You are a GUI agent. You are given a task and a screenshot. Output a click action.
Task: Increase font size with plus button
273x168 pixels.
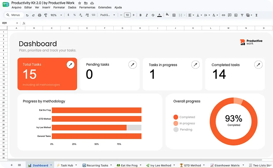click(x=134, y=15)
